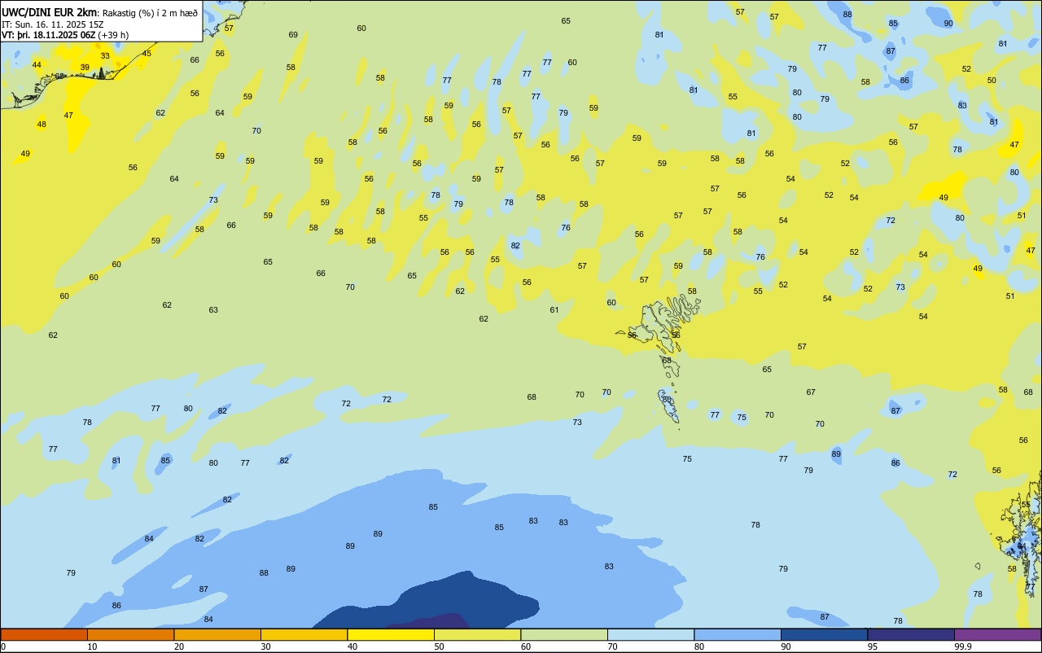Screen dimensions: 1042x653
Task: Click the '30' legend scale label
Action: 265,646
